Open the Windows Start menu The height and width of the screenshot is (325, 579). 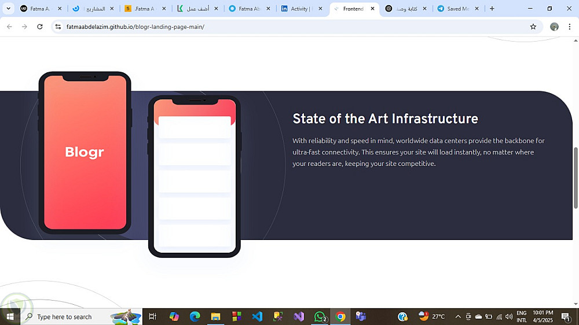point(10,316)
